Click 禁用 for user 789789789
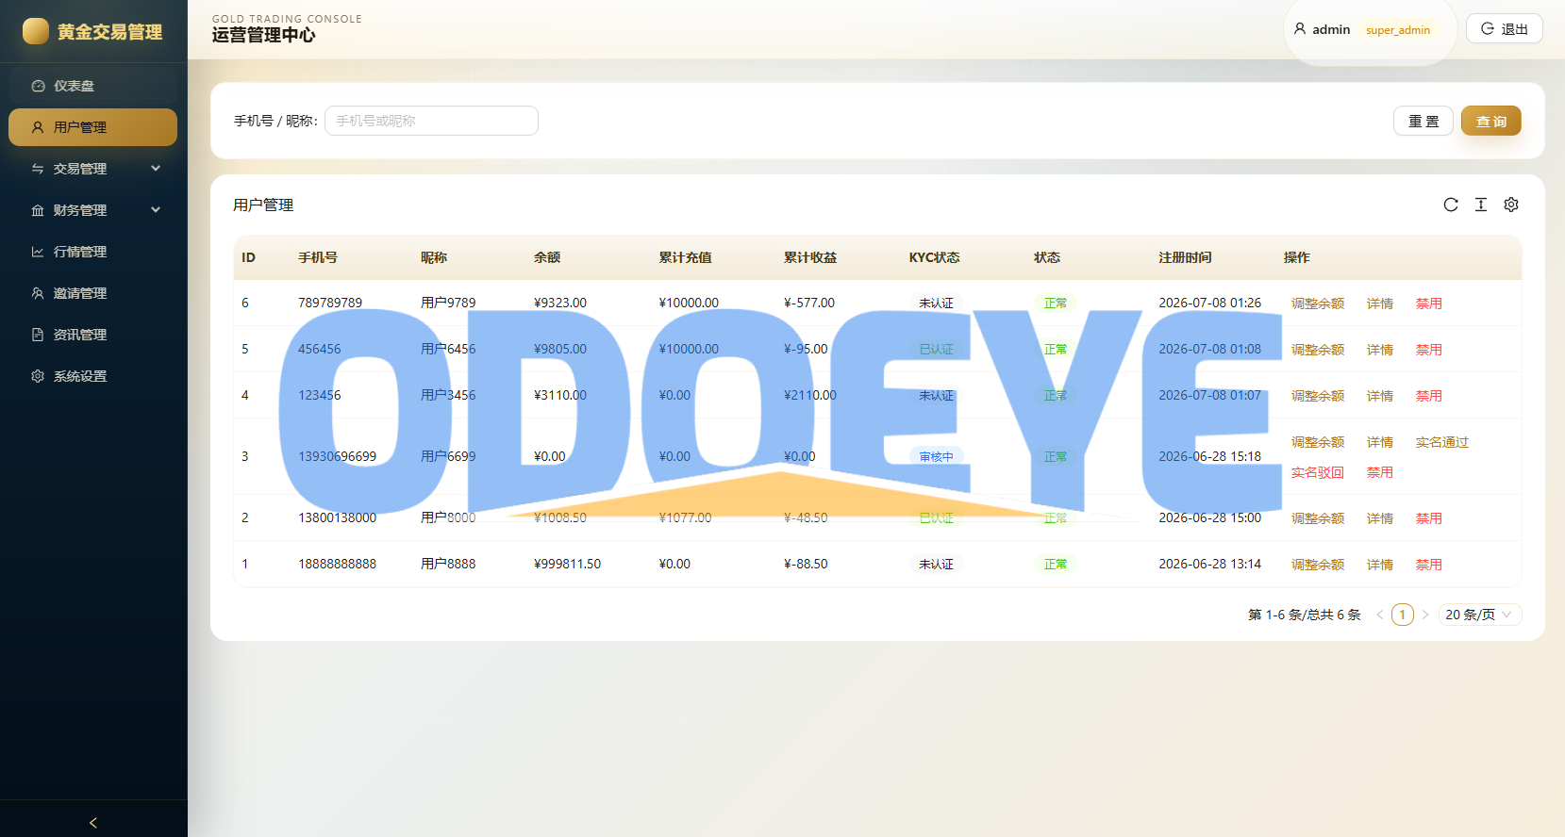This screenshot has height=837, width=1565. pos(1428,304)
